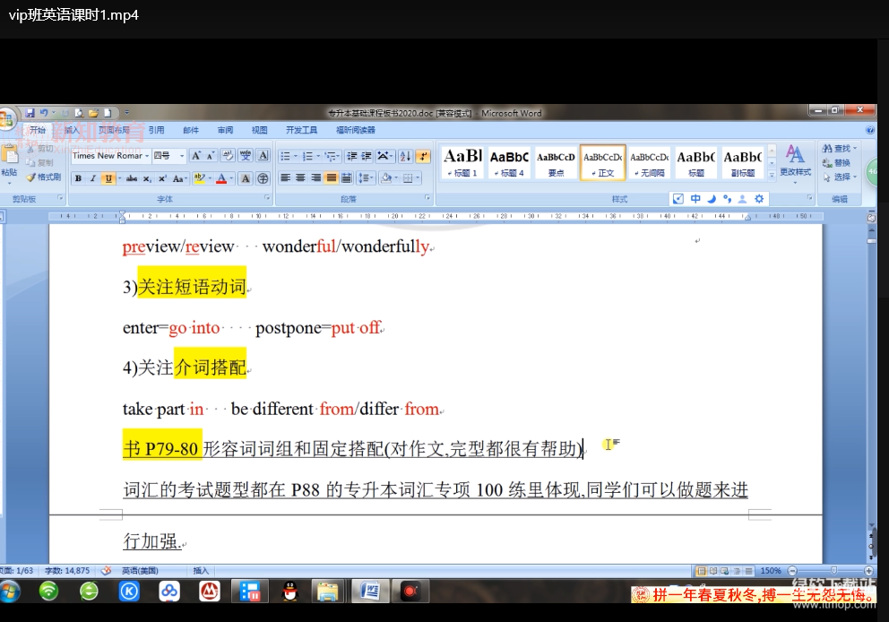
Task: Toggle Show/Hide paragraph marks button
Action: 423,156
